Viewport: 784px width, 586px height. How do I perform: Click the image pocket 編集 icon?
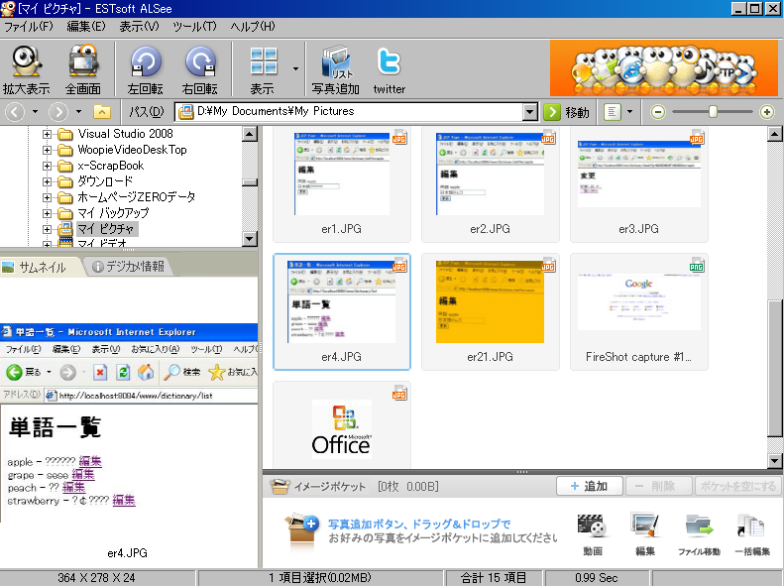[645, 534]
